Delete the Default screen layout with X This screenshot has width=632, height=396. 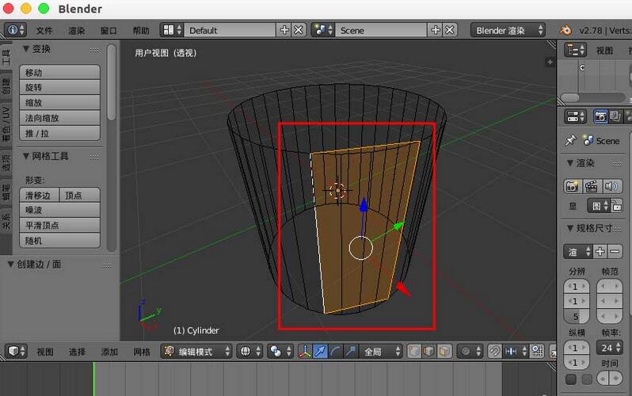point(299,30)
